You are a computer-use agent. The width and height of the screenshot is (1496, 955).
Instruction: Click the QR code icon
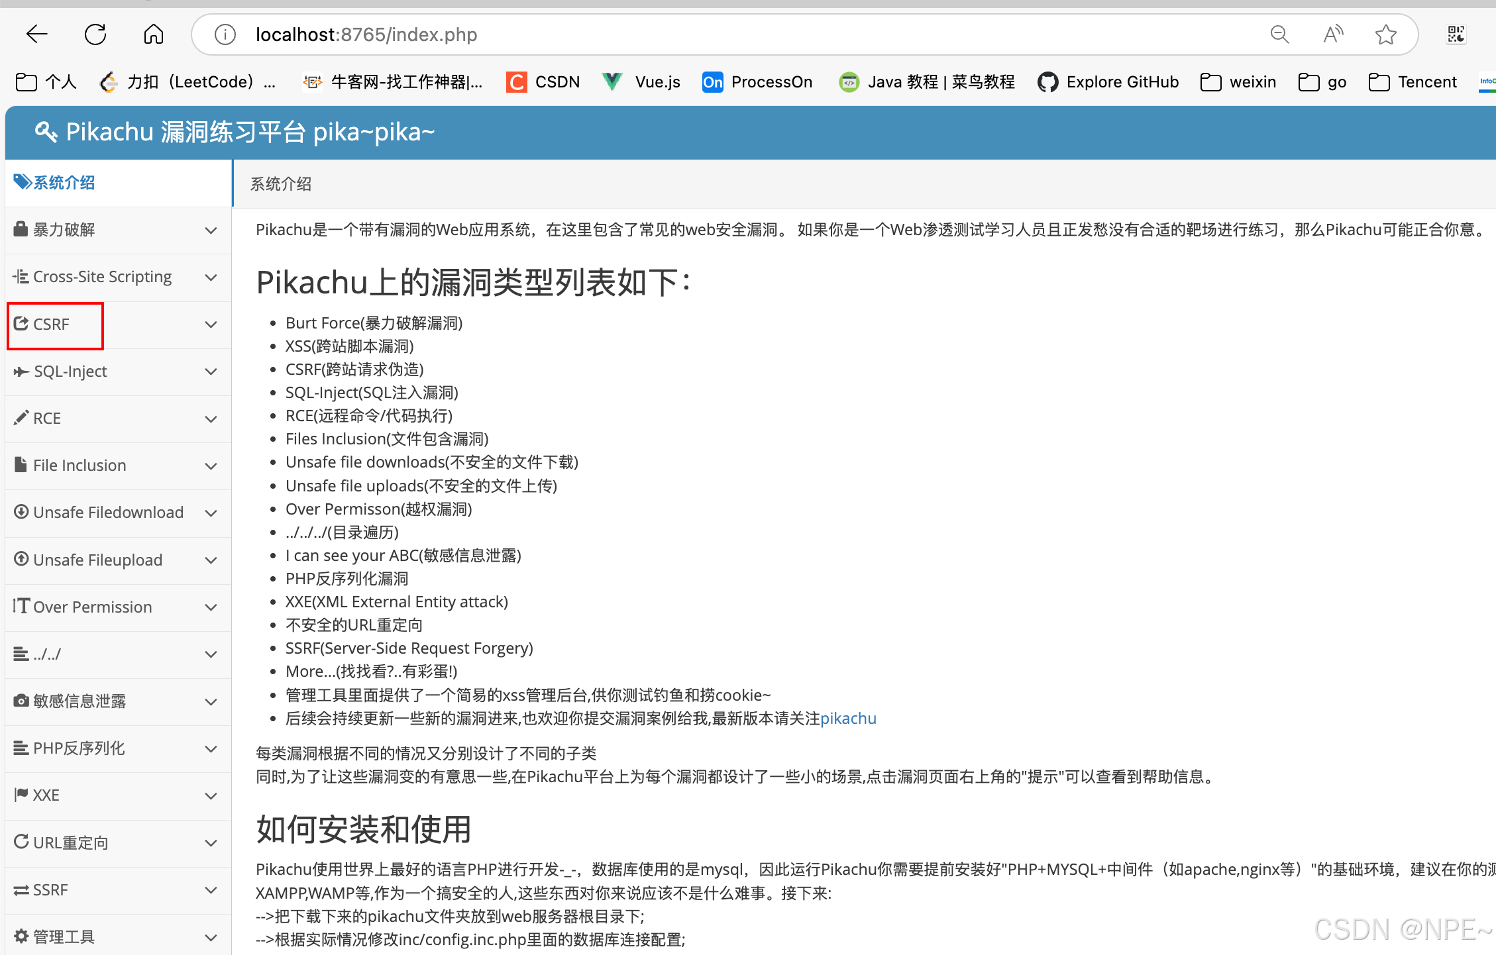(x=1456, y=34)
